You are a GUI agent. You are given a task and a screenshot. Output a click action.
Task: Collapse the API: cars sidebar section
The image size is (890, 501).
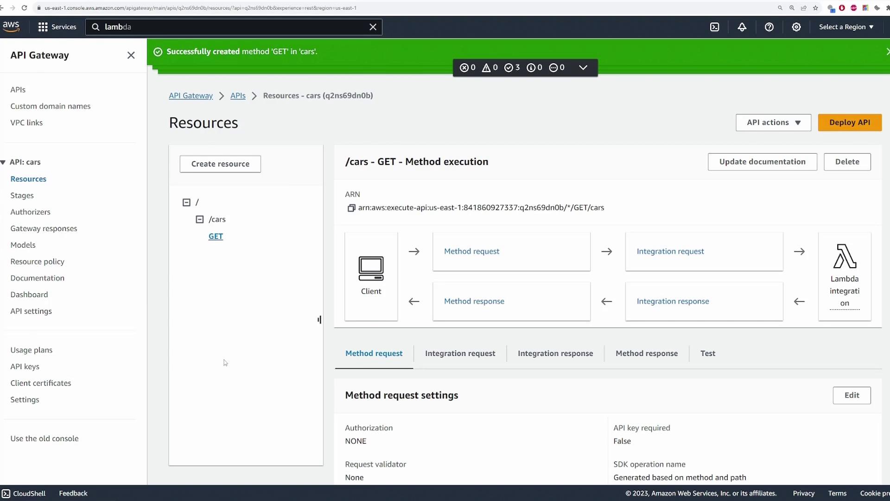pos(3,162)
